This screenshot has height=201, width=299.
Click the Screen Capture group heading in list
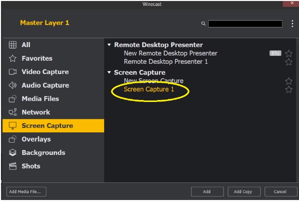(x=139, y=73)
